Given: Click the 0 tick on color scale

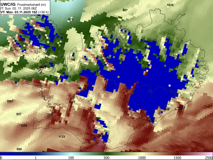Looking at the screenshot, I should (1, 158).
